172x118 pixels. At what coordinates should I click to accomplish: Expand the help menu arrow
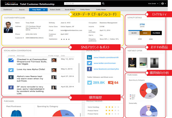[165, 4]
